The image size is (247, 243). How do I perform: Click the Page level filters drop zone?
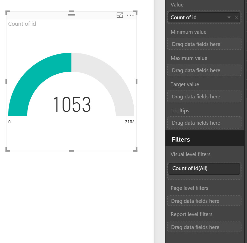click(204, 201)
